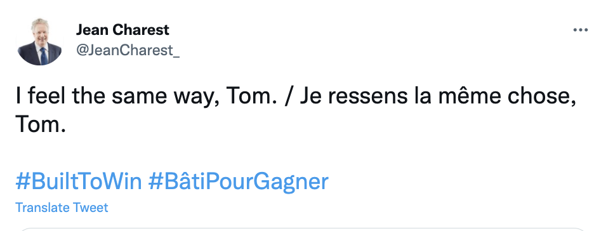594x231 pixels.
Task: Click the blue tie in the avatar image
Action: [44, 56]
